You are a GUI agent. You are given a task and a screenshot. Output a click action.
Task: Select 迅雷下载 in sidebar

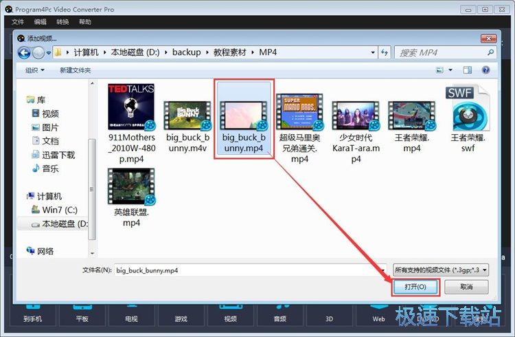click(x=54, y=155)
